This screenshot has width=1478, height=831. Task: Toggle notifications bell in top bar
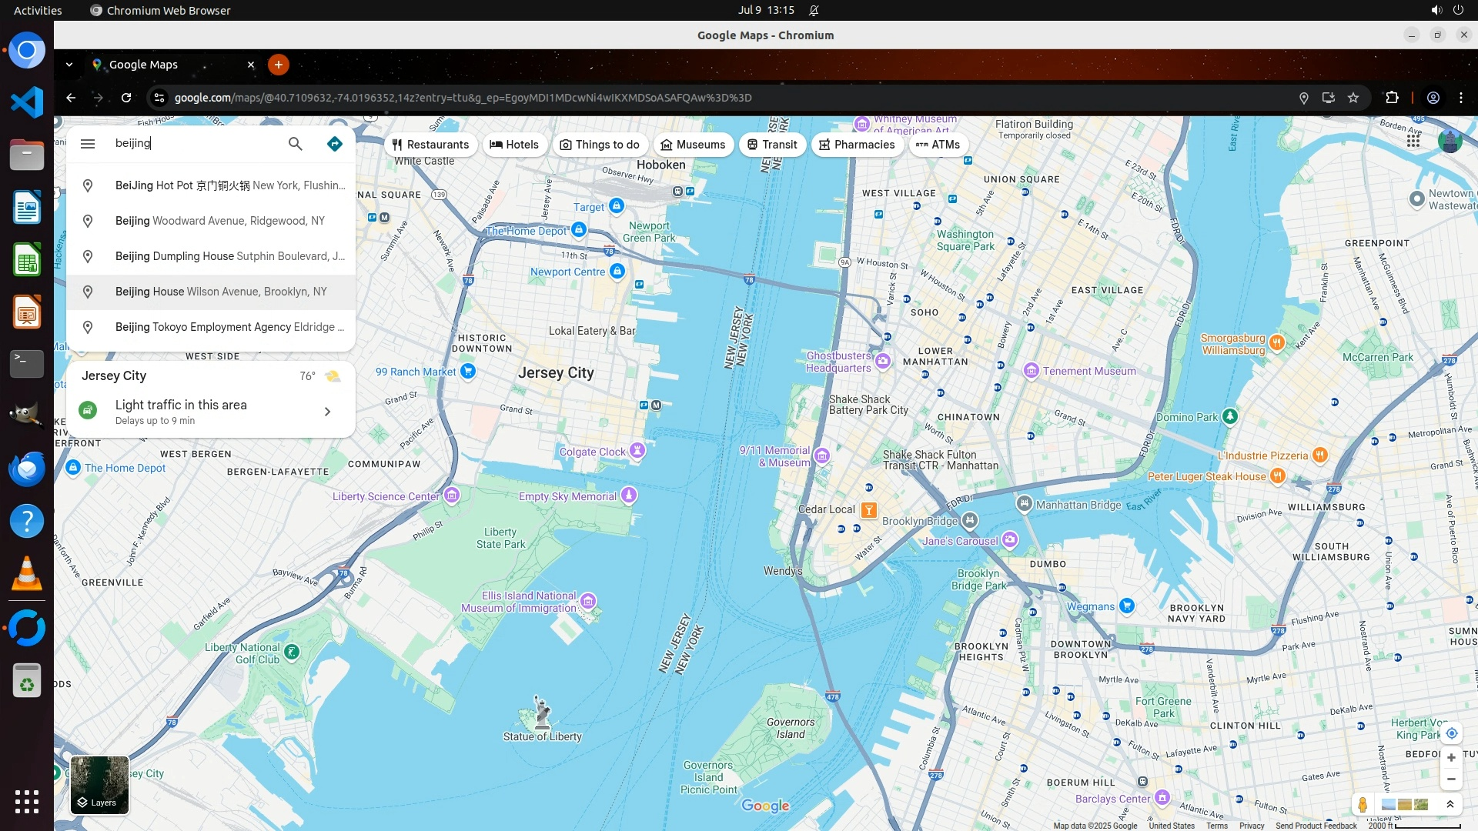pyautogui.click(x=814, y=10)
